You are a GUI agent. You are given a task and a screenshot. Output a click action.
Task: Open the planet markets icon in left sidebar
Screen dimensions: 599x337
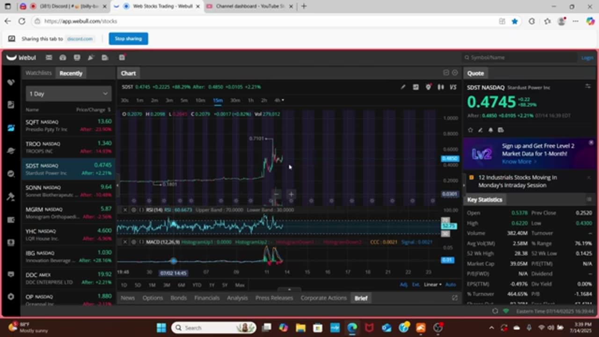[11, 151]
